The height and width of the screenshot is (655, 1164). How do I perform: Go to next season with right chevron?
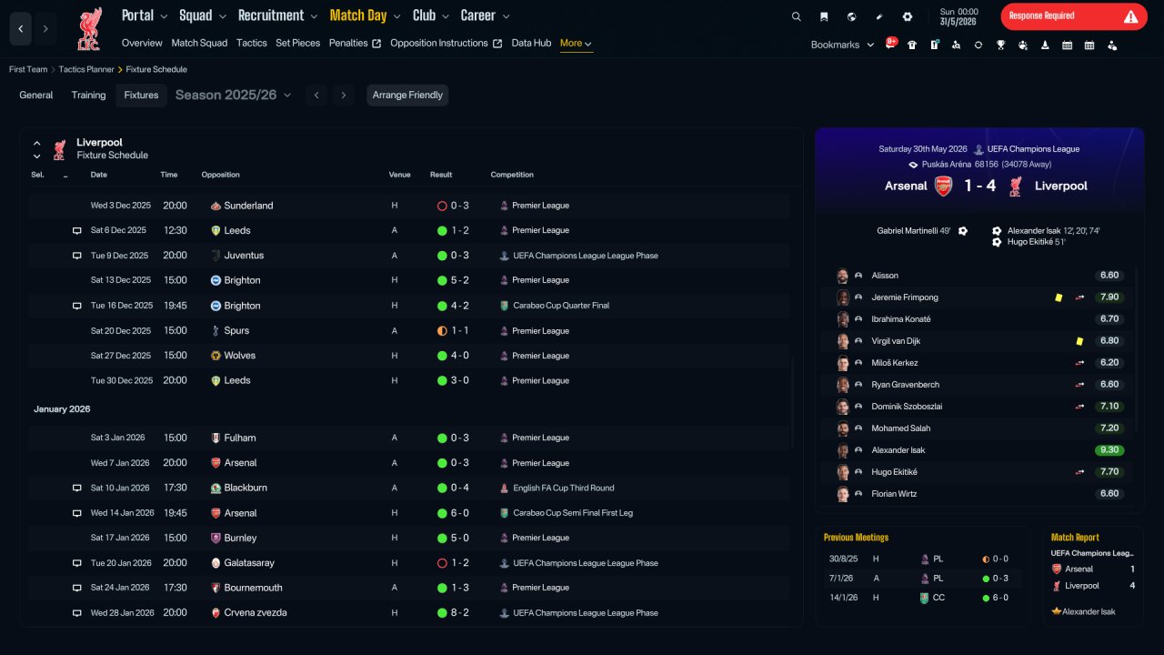[x=343, y=95]
